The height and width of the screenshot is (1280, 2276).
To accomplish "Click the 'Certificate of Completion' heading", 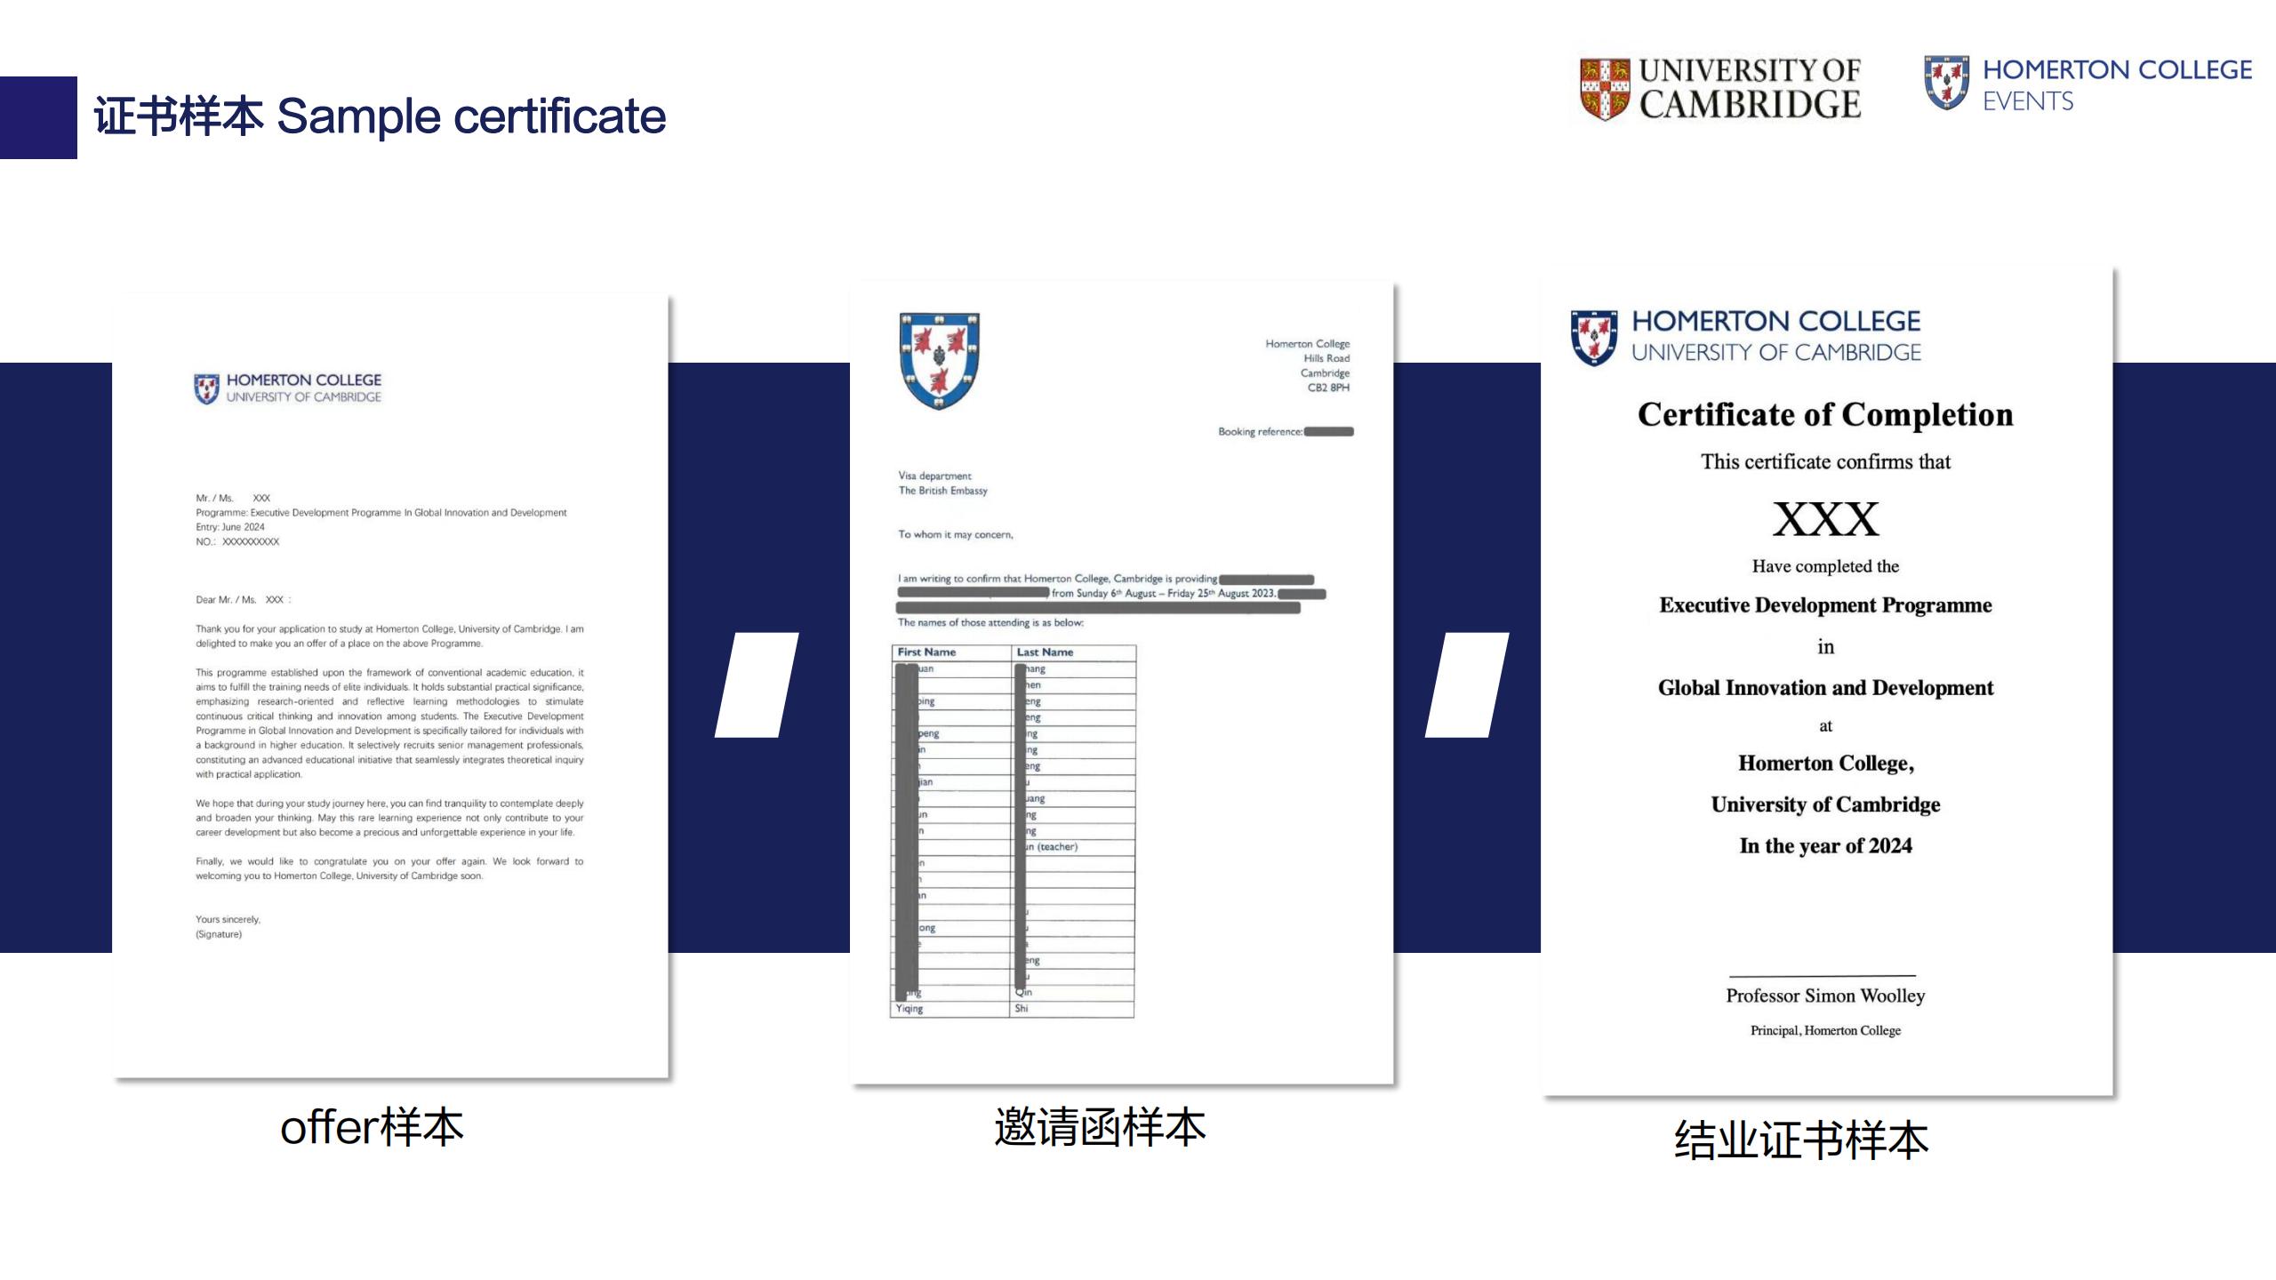I will click(x=1825, y=415).
